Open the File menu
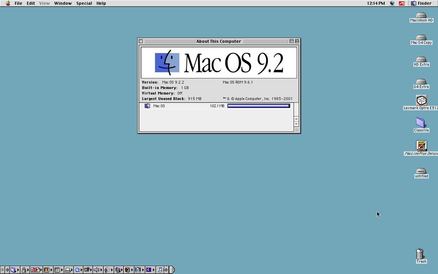The image size is (438, 274). [18, 3]
